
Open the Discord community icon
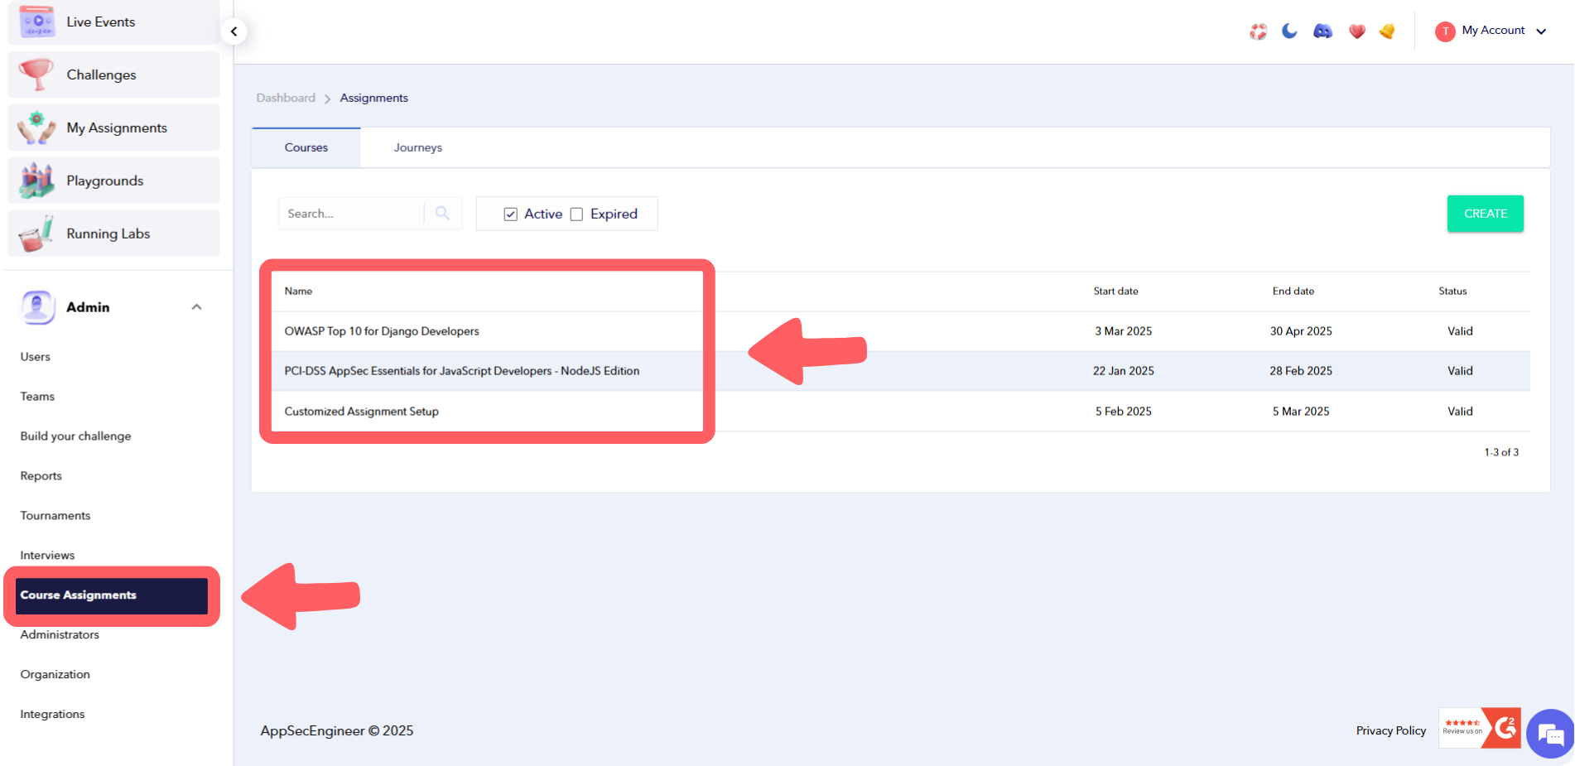coord(1322,31)
